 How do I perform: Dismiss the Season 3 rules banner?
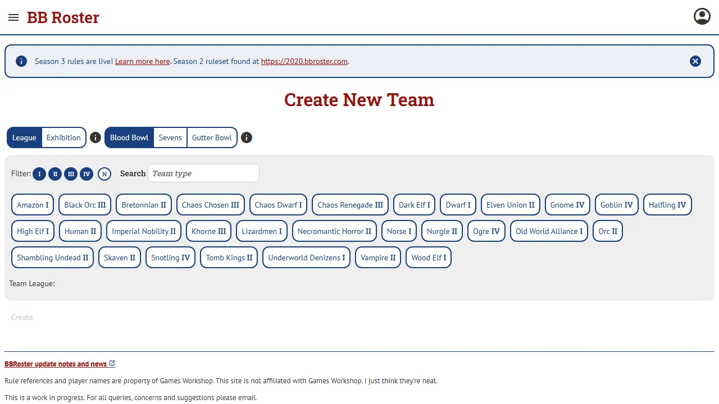(695, 61)
